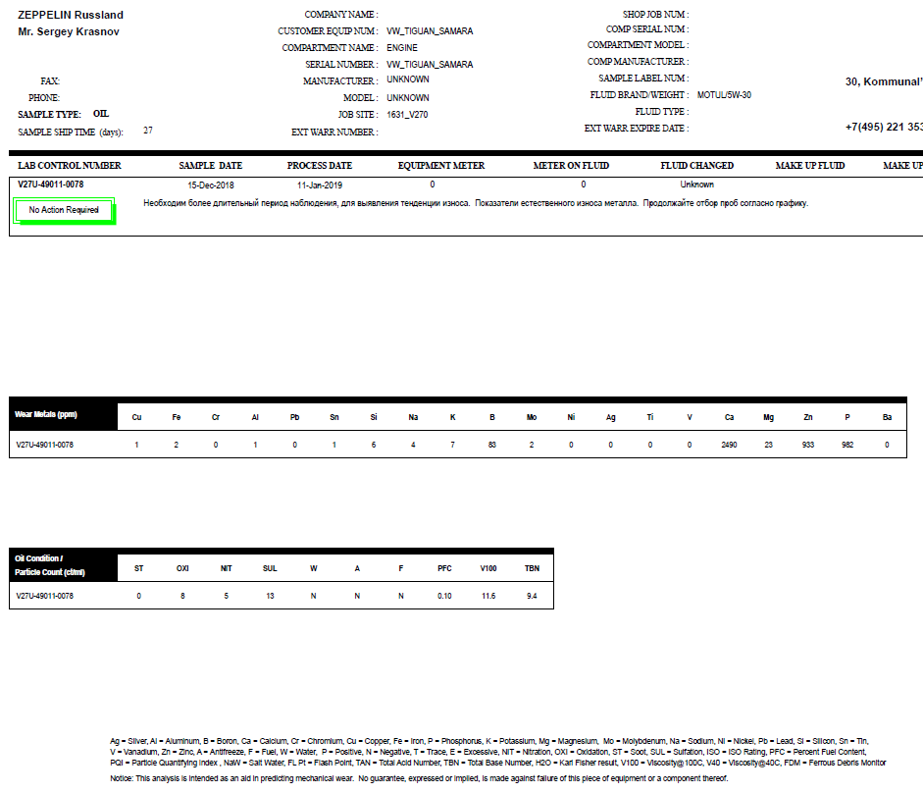Click the fluid brand value MOTUL/5W-30
923x793 pixels.
724,95
